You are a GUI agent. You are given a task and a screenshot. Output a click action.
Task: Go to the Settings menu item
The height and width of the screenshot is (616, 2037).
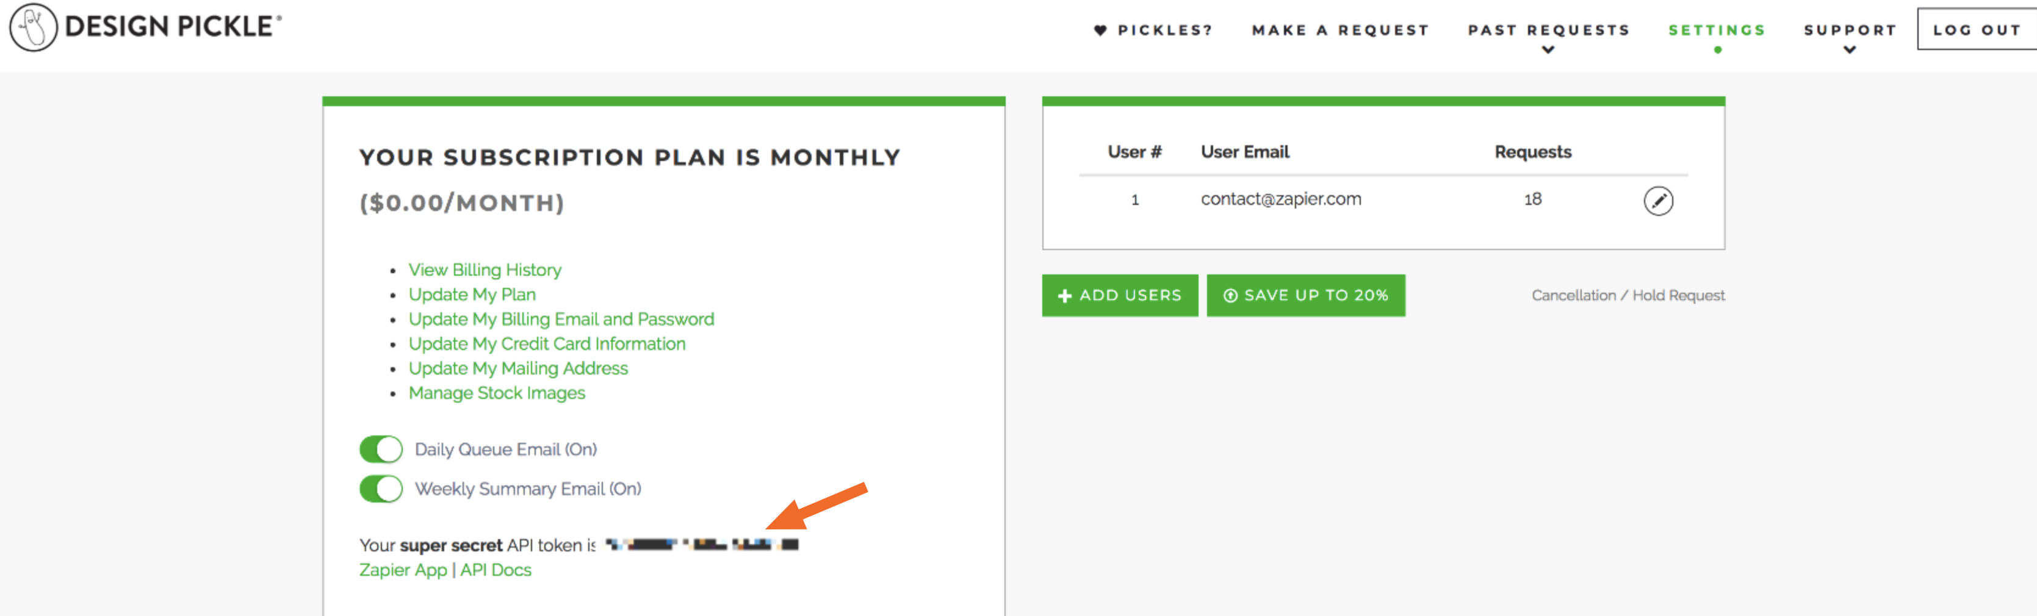[1716, 30]
